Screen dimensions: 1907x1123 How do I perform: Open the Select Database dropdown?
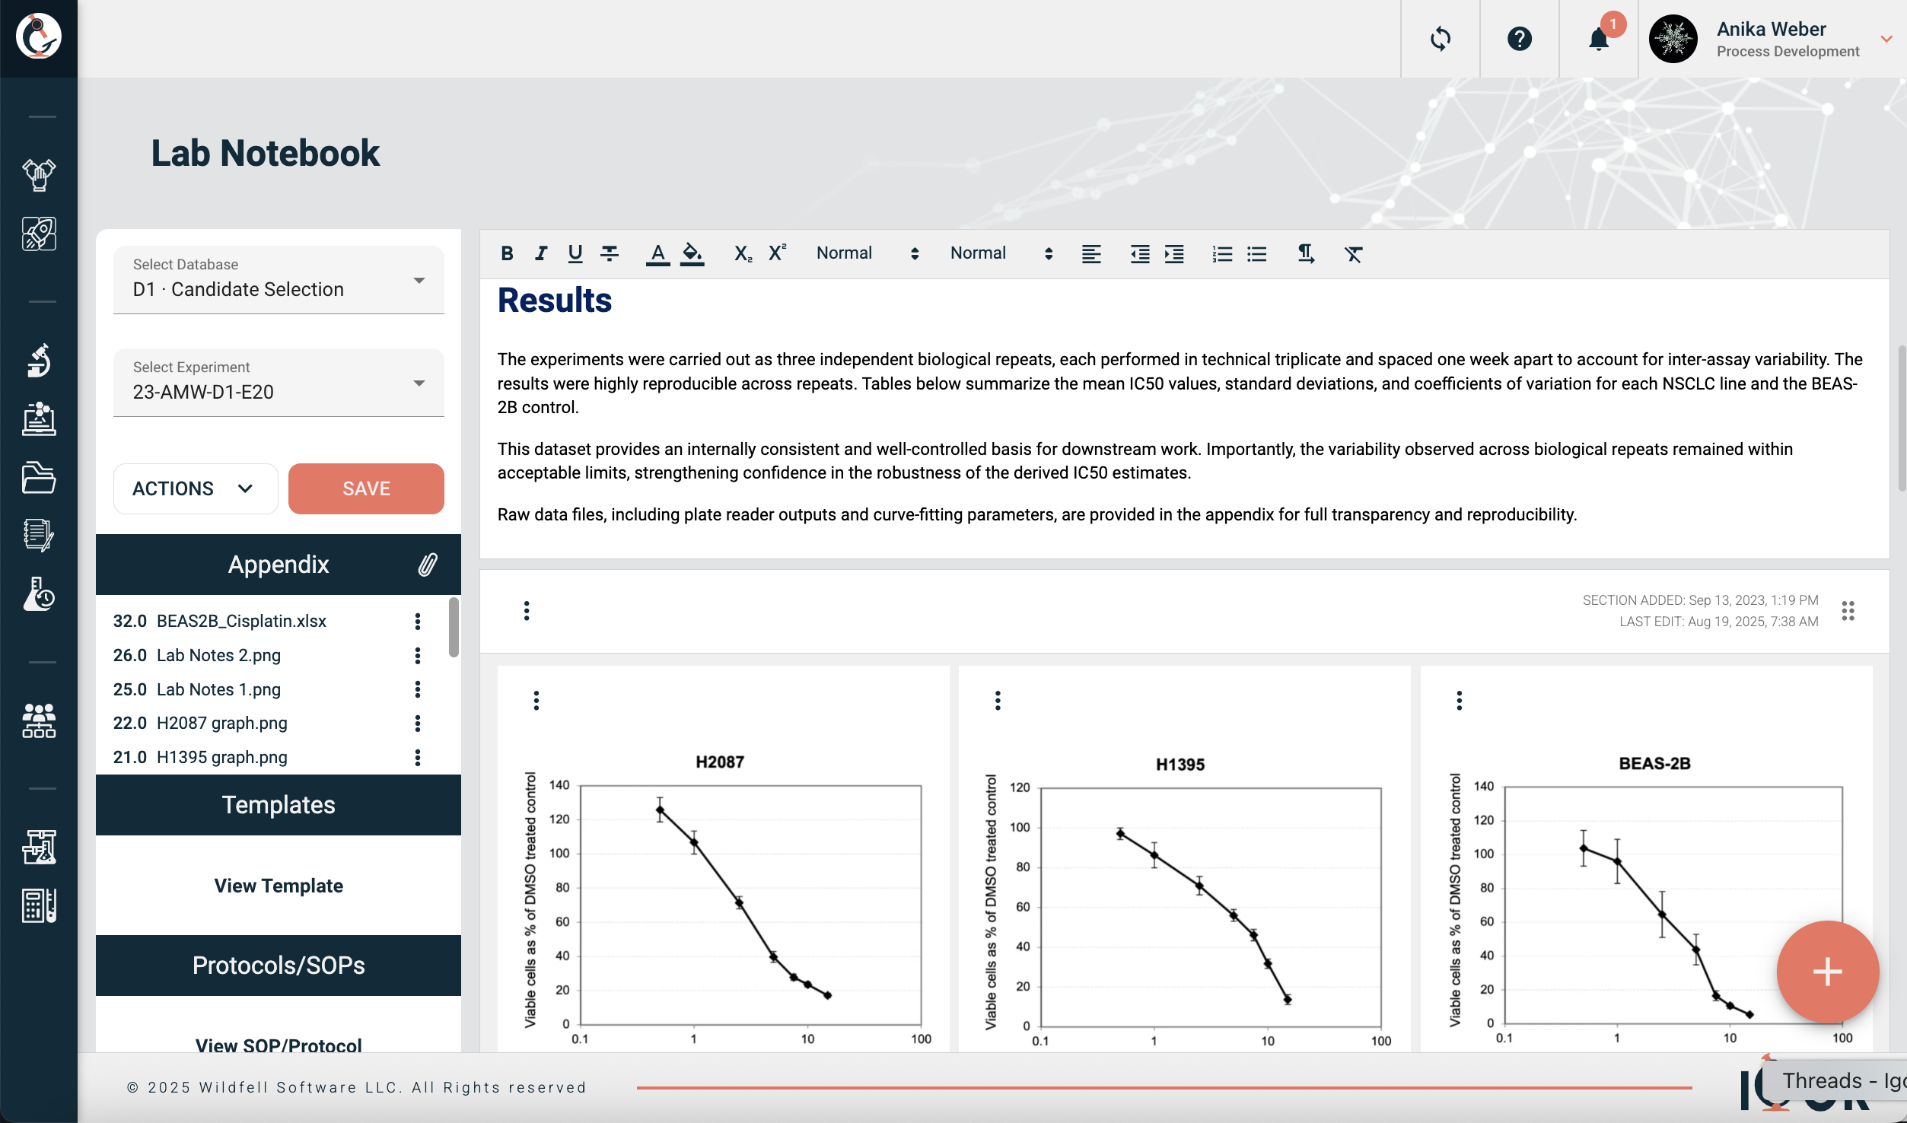click(279, 280)
